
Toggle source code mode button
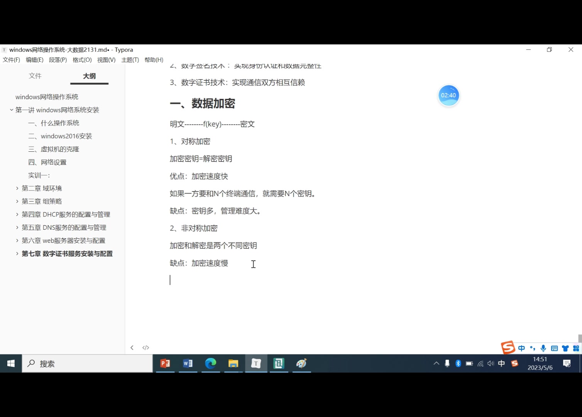145,347
